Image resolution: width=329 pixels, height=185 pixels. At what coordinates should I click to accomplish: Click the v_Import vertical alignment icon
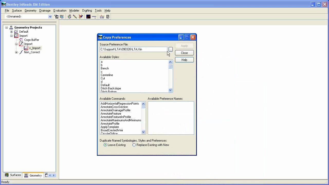coord(26,48)
